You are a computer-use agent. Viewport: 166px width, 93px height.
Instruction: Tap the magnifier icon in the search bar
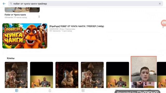(11, 4)
